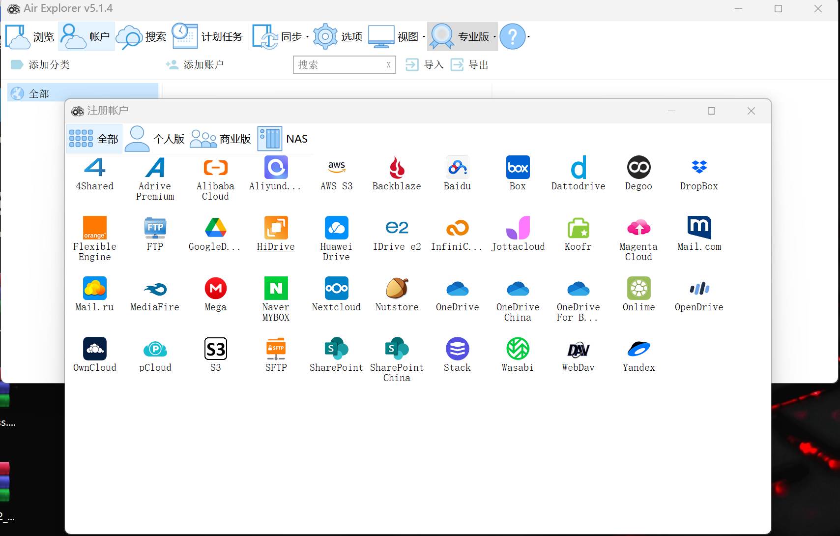This screenshot has height=536, width=840.
Task: Select the OneDrive China icon
Action: click(518, 289)
